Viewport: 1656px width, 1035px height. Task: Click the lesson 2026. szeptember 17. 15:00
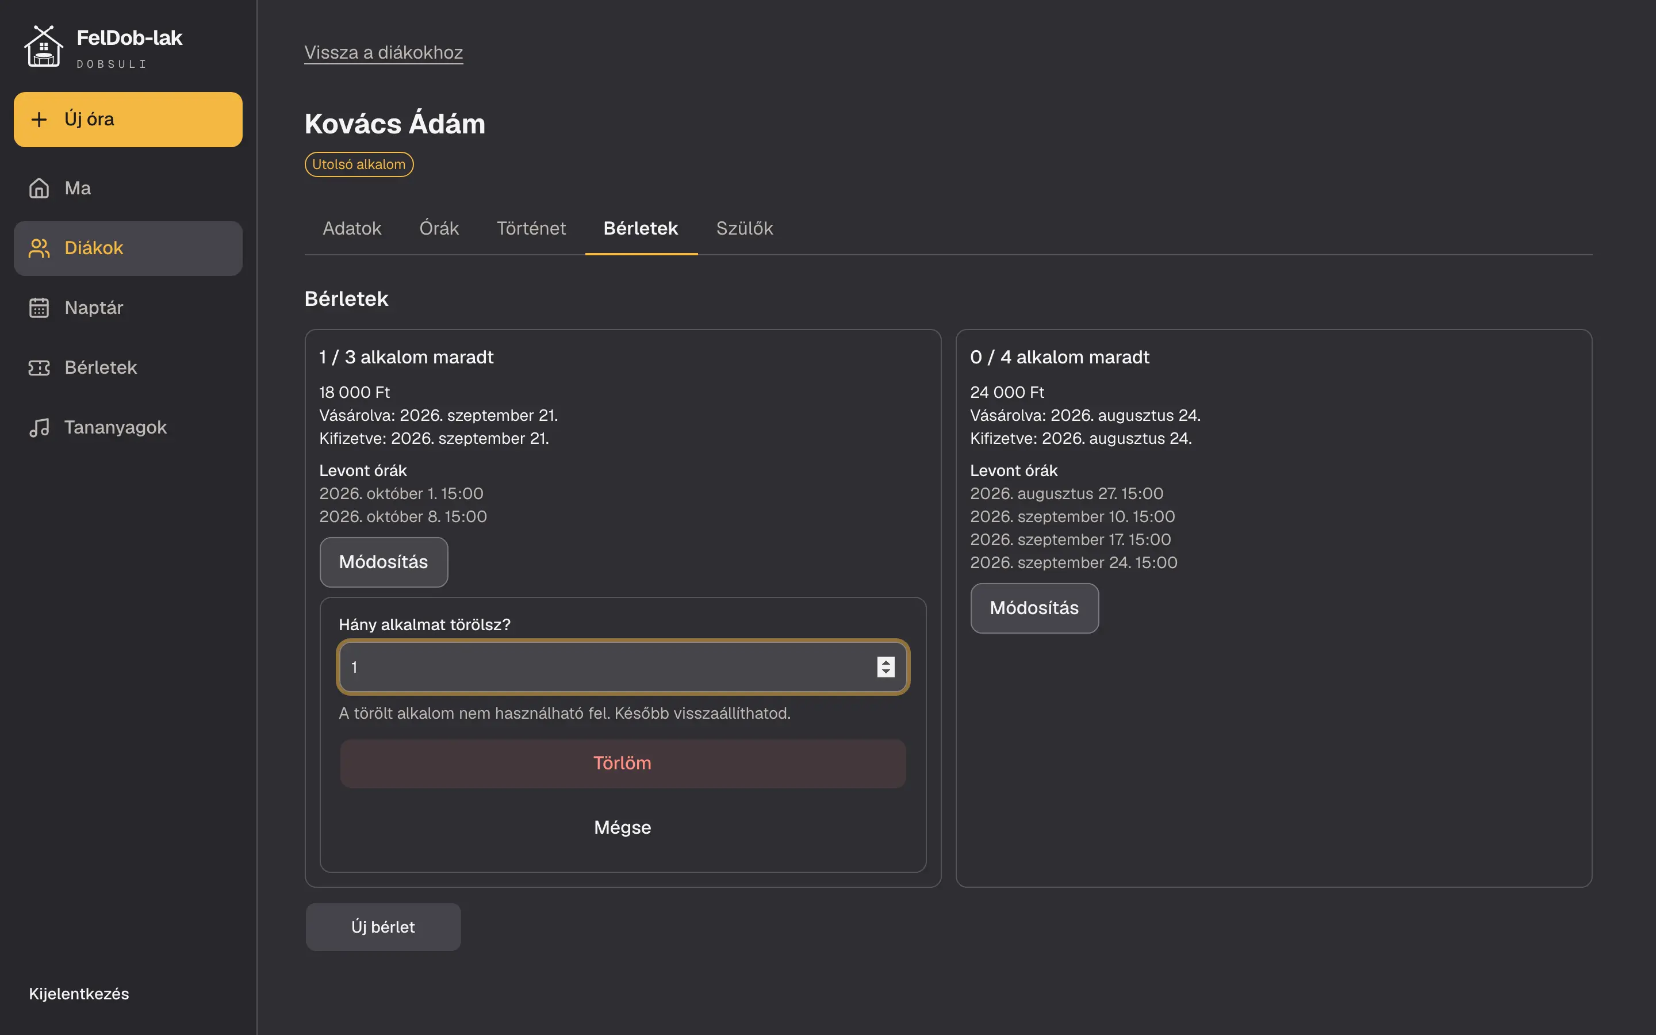tap(1070, 539)
